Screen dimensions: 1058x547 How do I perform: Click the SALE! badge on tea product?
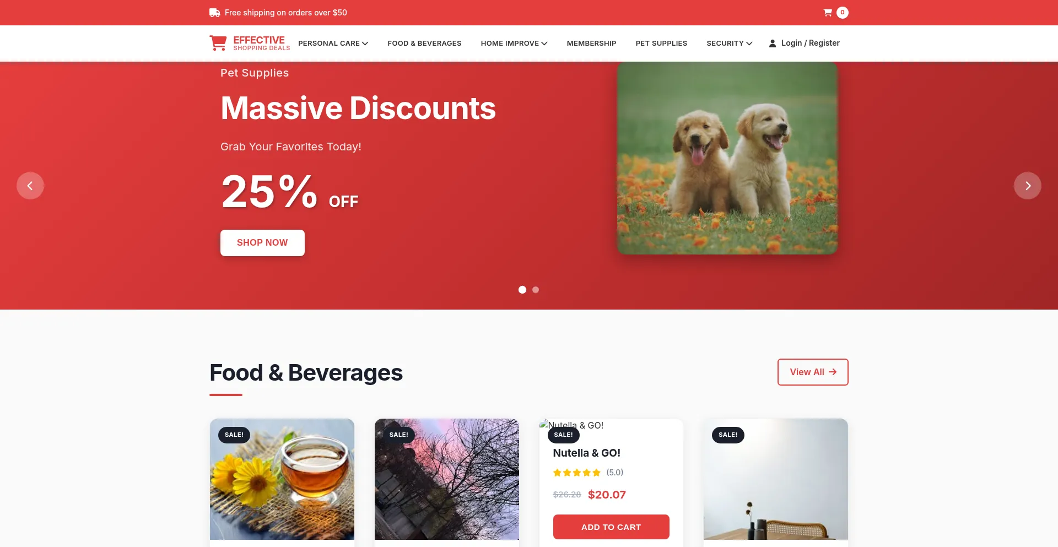234,435
